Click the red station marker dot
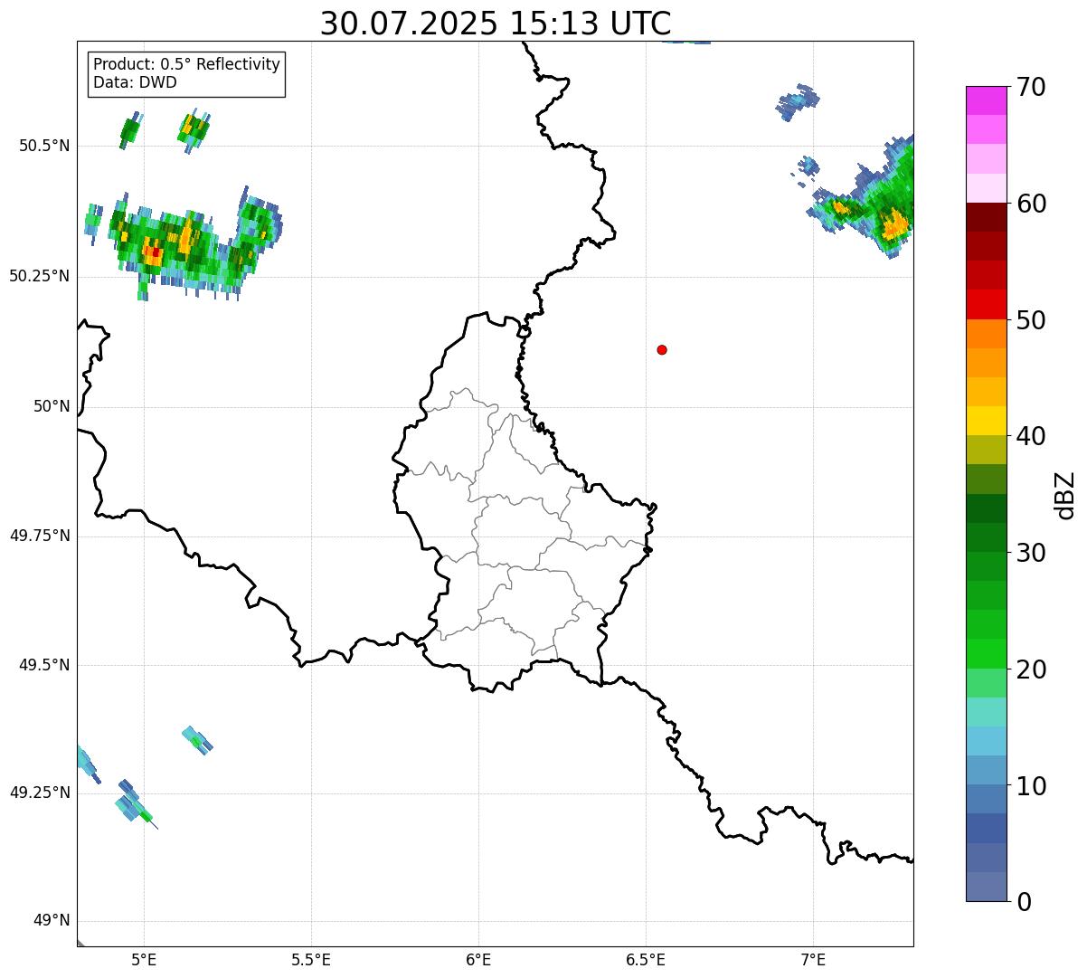This screenshot has width=1087, height=978. click(662, 349)
